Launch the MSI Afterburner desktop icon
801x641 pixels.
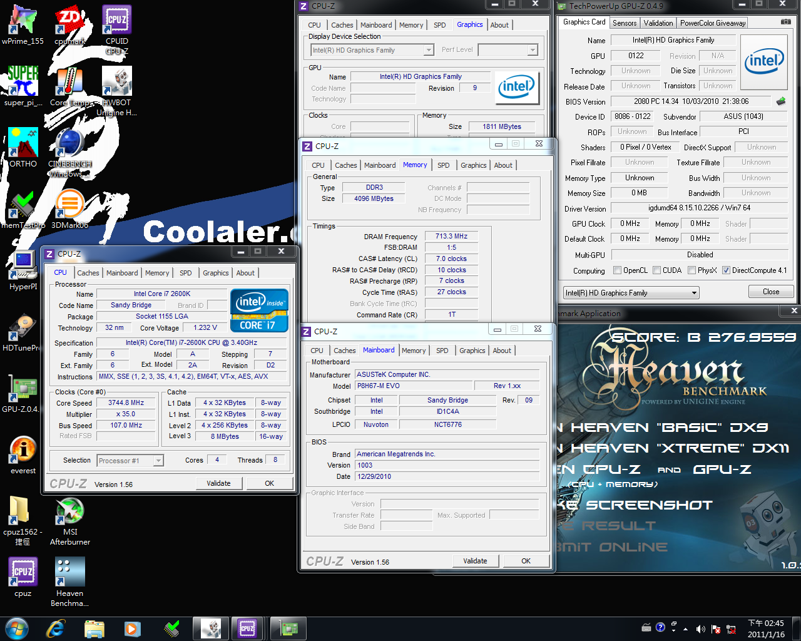[70, 520]
